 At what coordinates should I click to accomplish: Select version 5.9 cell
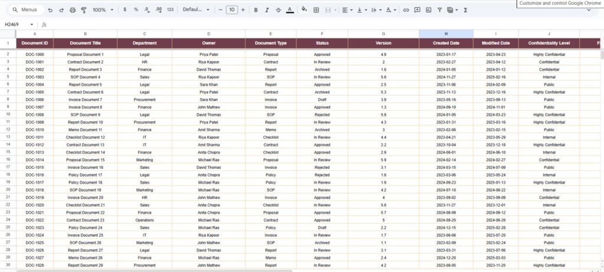383,160
